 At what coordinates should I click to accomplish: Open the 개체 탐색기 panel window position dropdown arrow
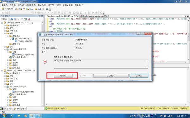coord(37,16)
